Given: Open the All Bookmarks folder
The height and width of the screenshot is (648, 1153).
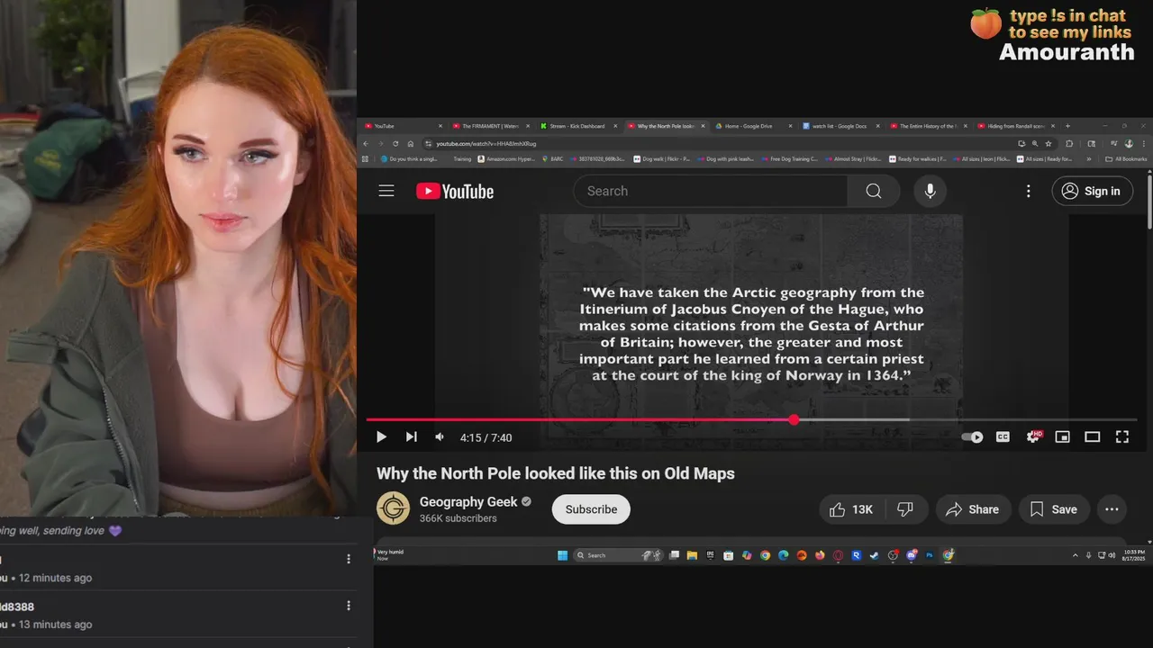Looking at the screenshot, I should (x=1128, y=159).
